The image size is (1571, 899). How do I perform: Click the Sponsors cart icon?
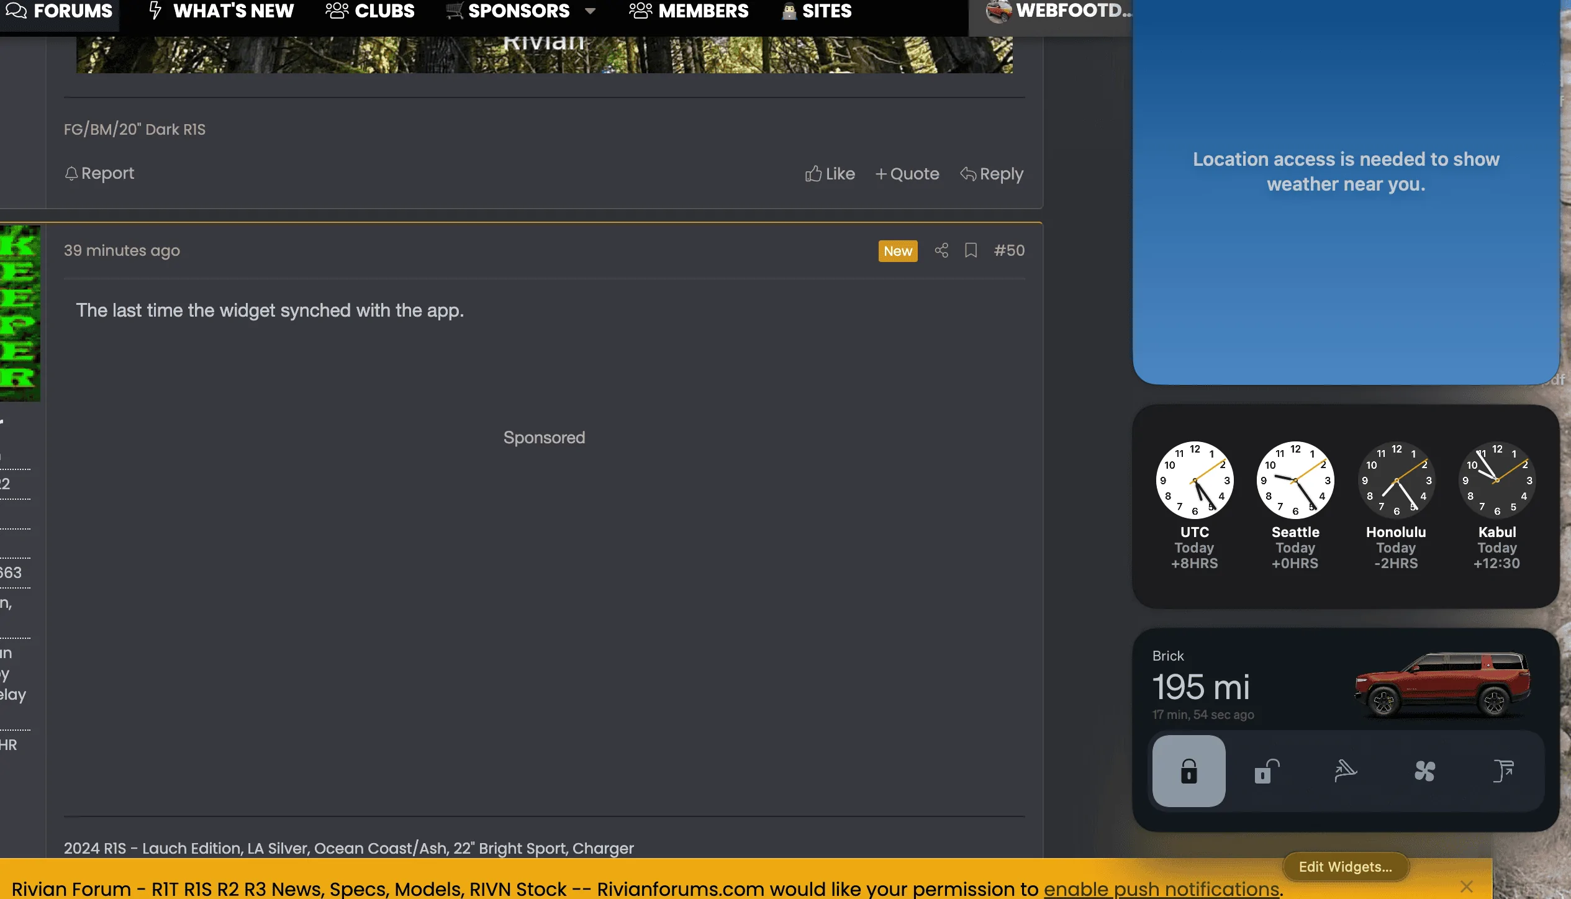point(455,11)
